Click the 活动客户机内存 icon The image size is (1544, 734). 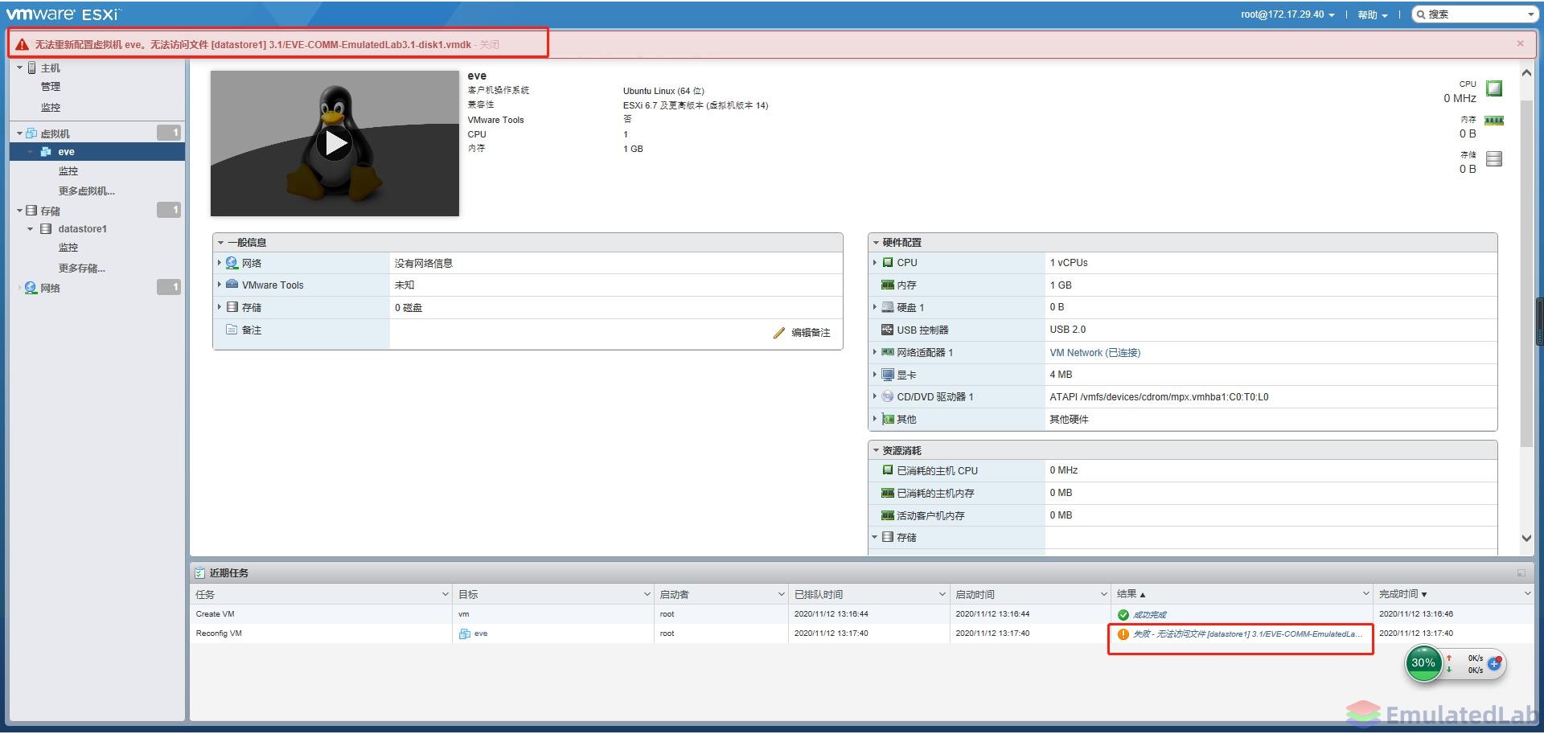click(x=888, y=515)
